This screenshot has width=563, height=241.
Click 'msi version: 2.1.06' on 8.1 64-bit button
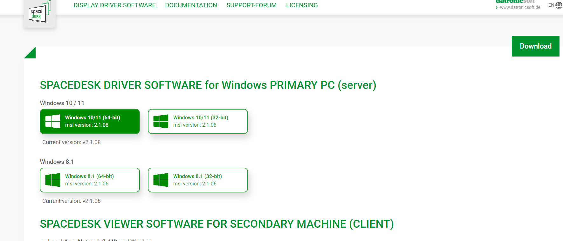click(87, 184)
